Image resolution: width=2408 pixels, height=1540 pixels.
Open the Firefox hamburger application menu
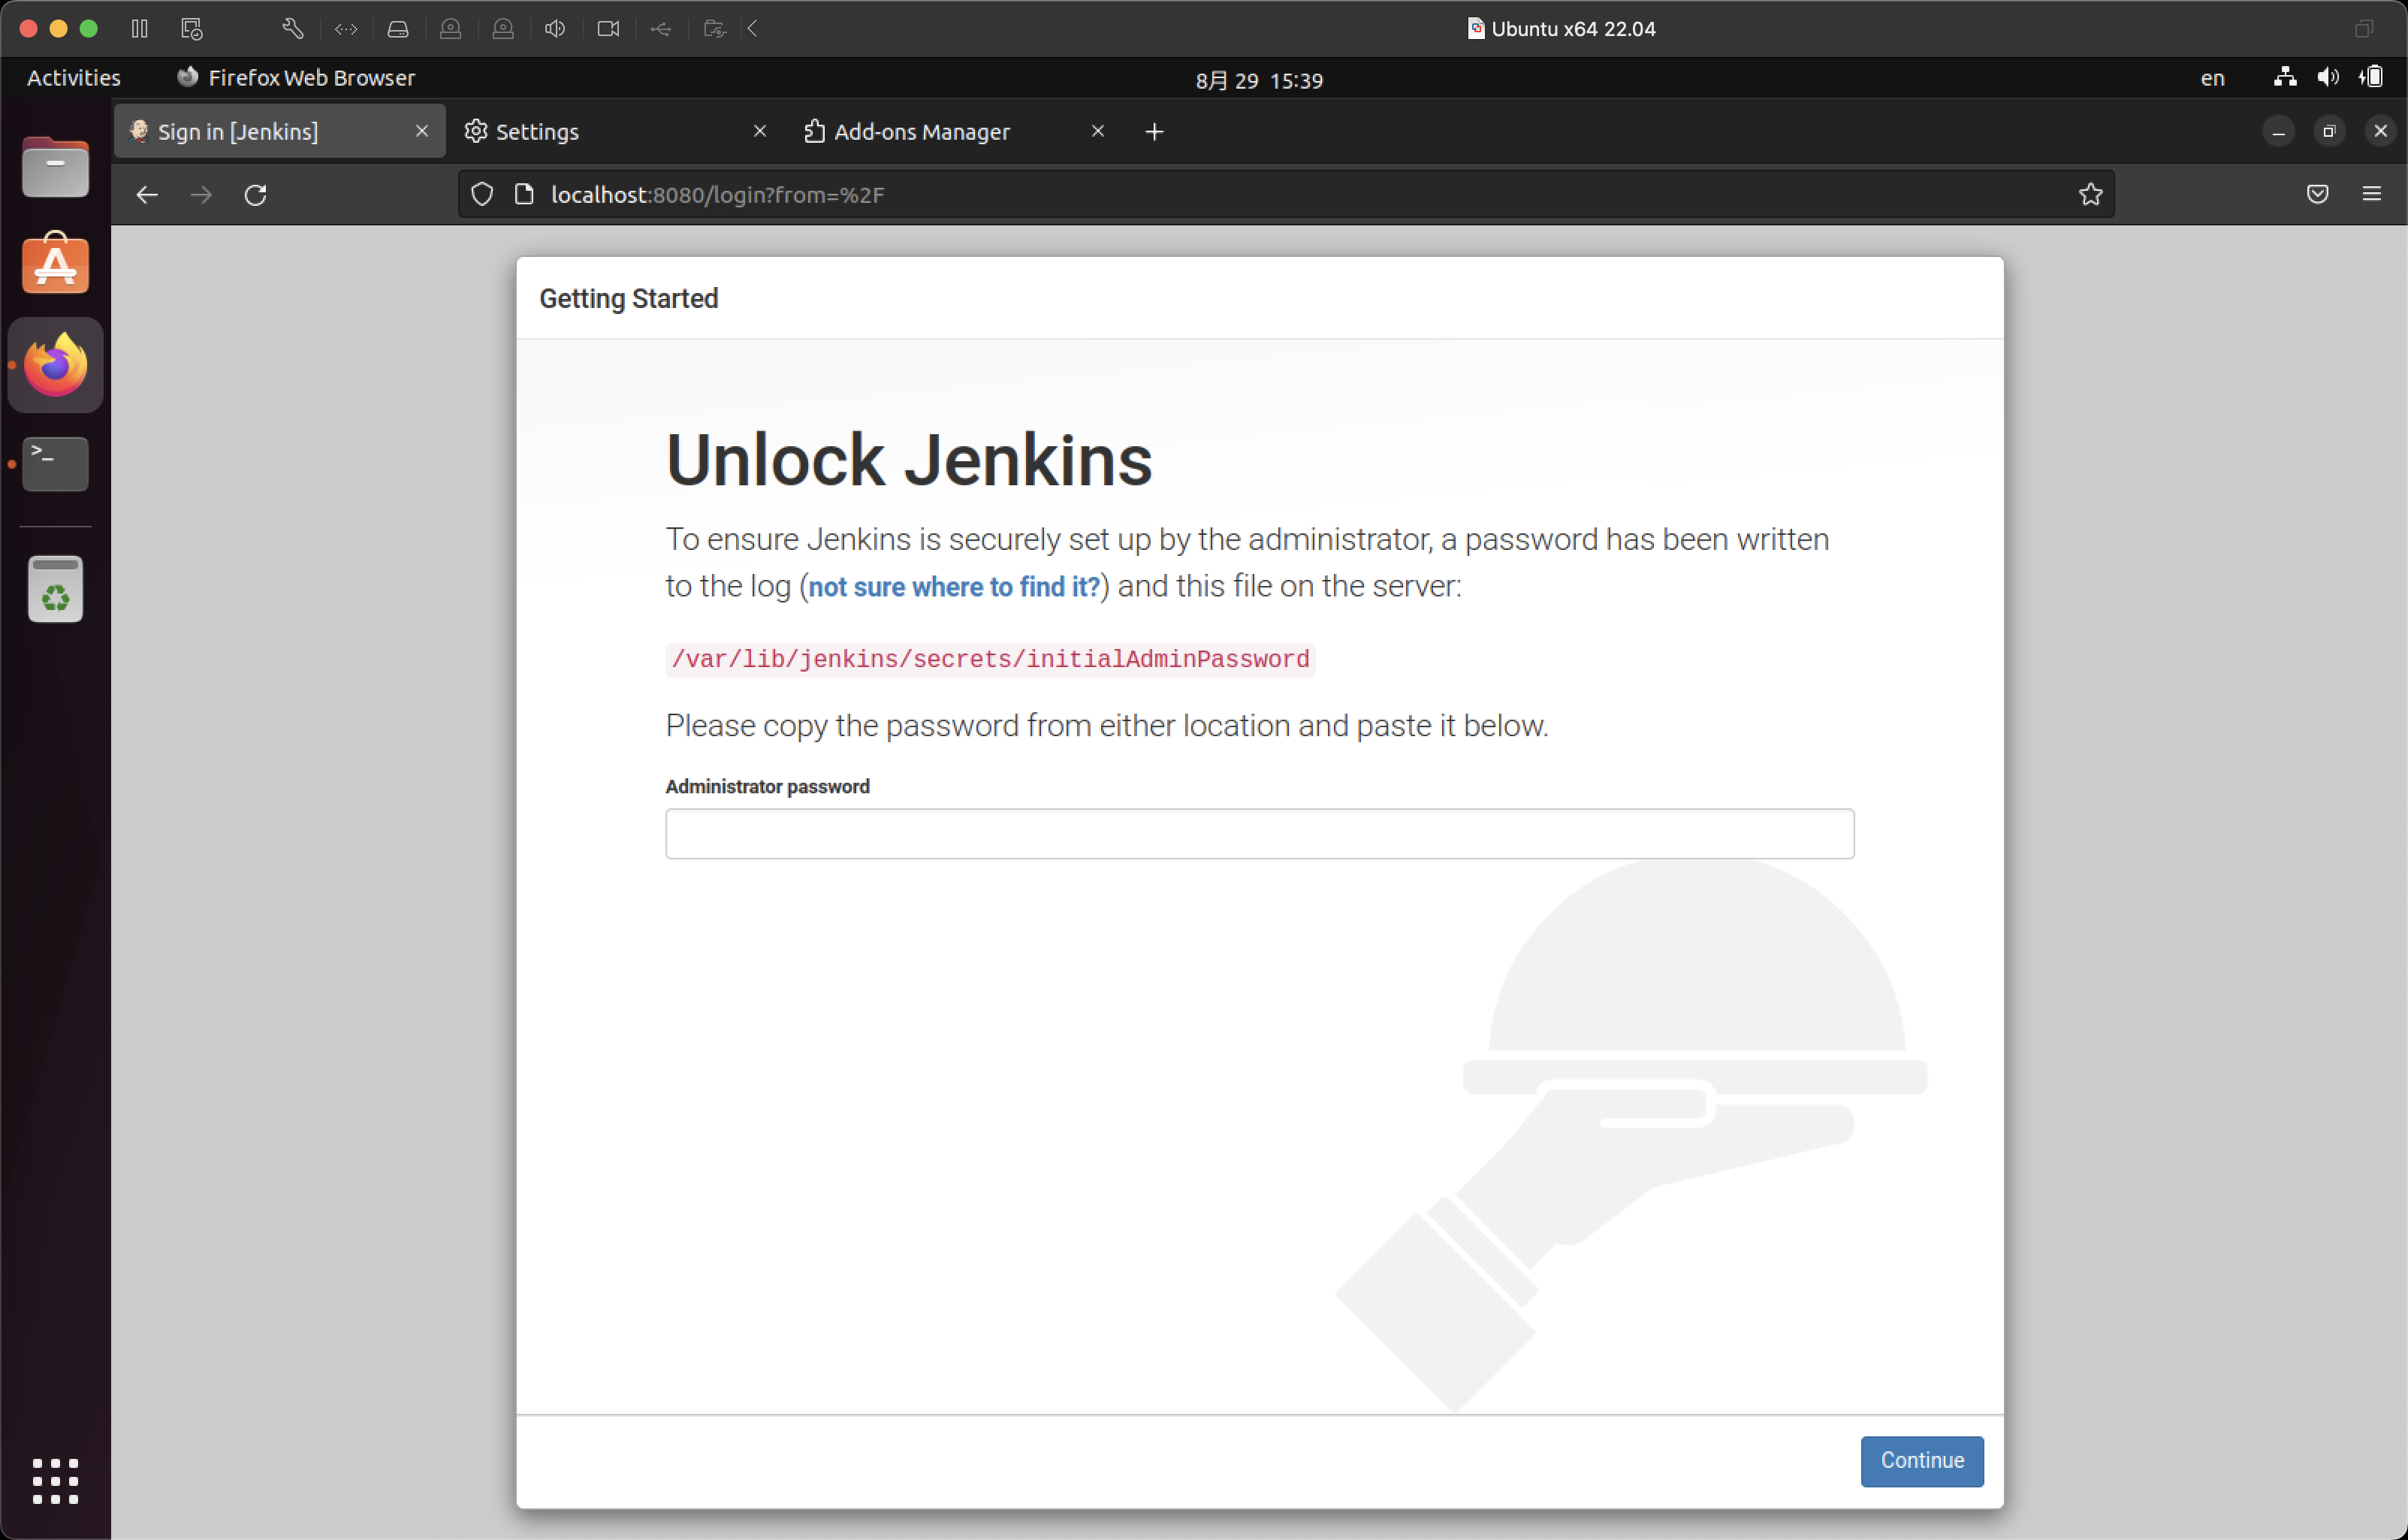click(2372, 194)
